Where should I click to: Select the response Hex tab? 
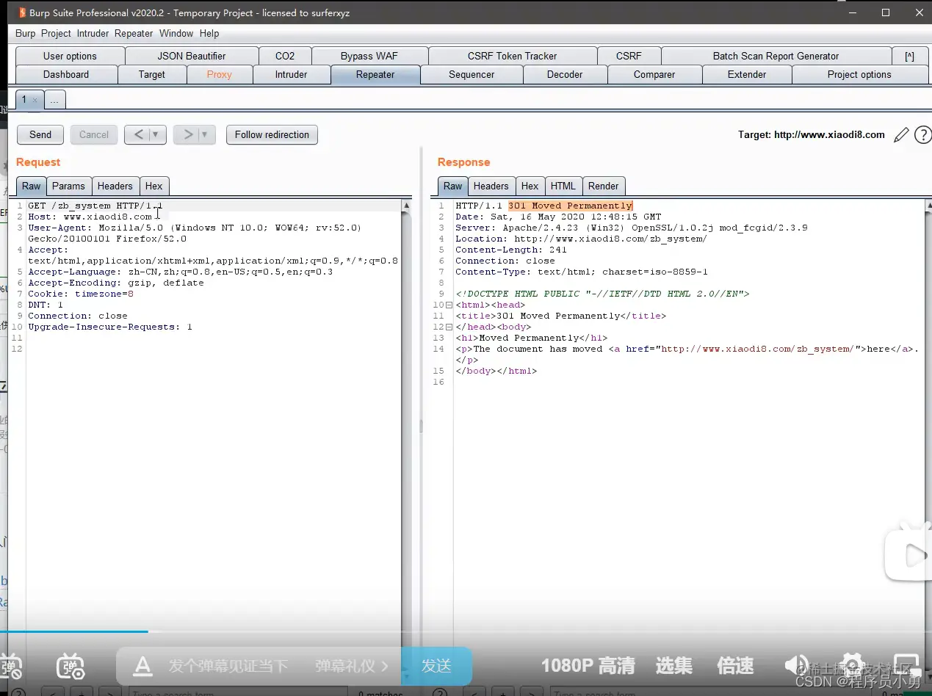[530, 186]
